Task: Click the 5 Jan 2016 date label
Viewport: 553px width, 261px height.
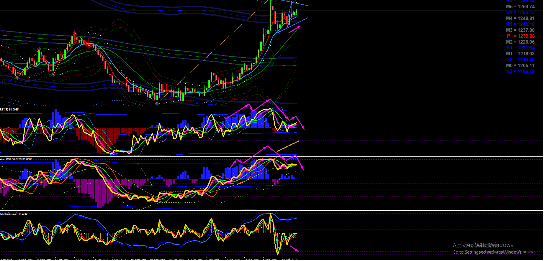Action: coord(213,259)
